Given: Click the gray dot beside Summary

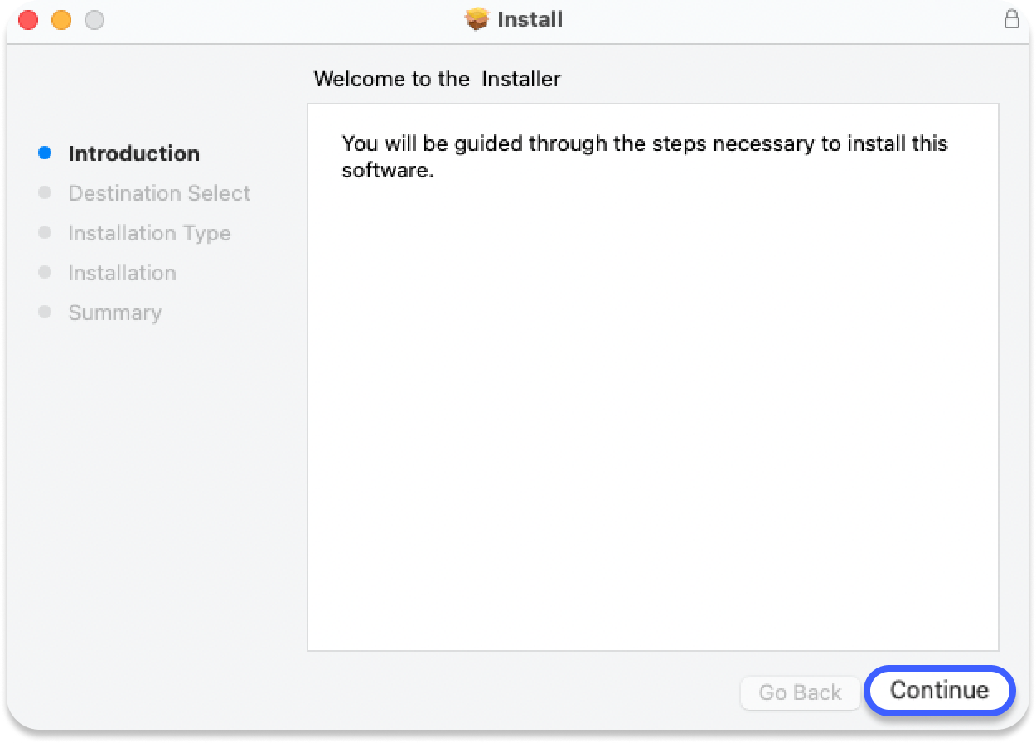Looking at the screenshot, I should 46,313.
